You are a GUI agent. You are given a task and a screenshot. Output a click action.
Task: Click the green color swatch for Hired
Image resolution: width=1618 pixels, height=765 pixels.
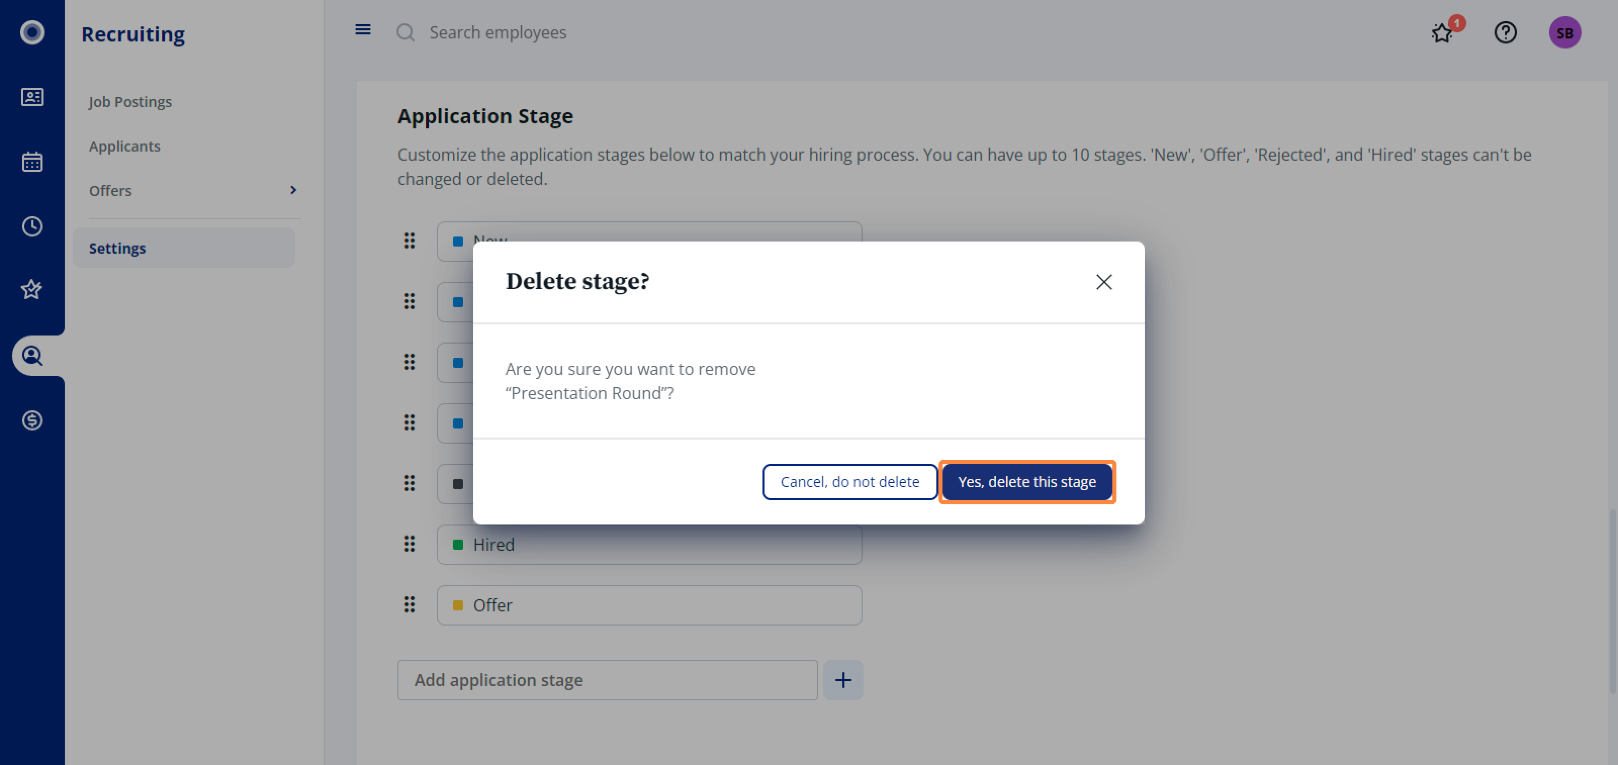[458, 544]
